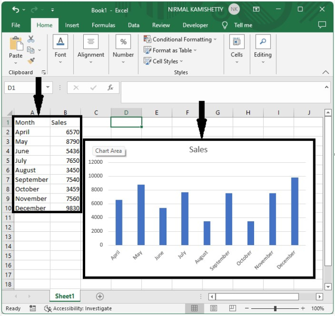Viewport: 335px width, 316px height.
Task: Click vertical scrollbar down arrow
Action: tap(328, 286)
